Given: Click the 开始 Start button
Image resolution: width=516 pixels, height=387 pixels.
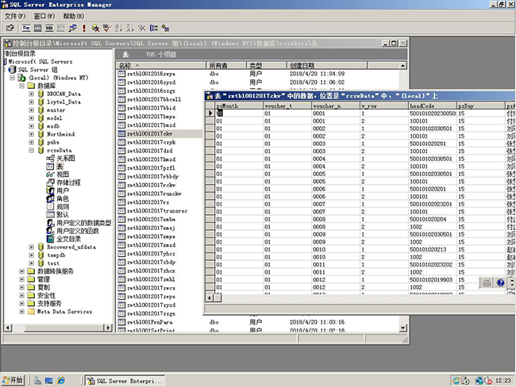Looking at the screenshot, I should tap(13, 381).
